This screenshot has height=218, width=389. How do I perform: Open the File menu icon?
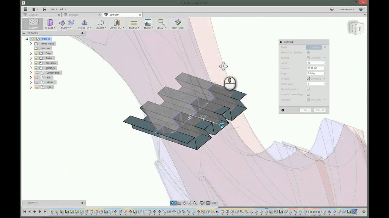(34, 9)
